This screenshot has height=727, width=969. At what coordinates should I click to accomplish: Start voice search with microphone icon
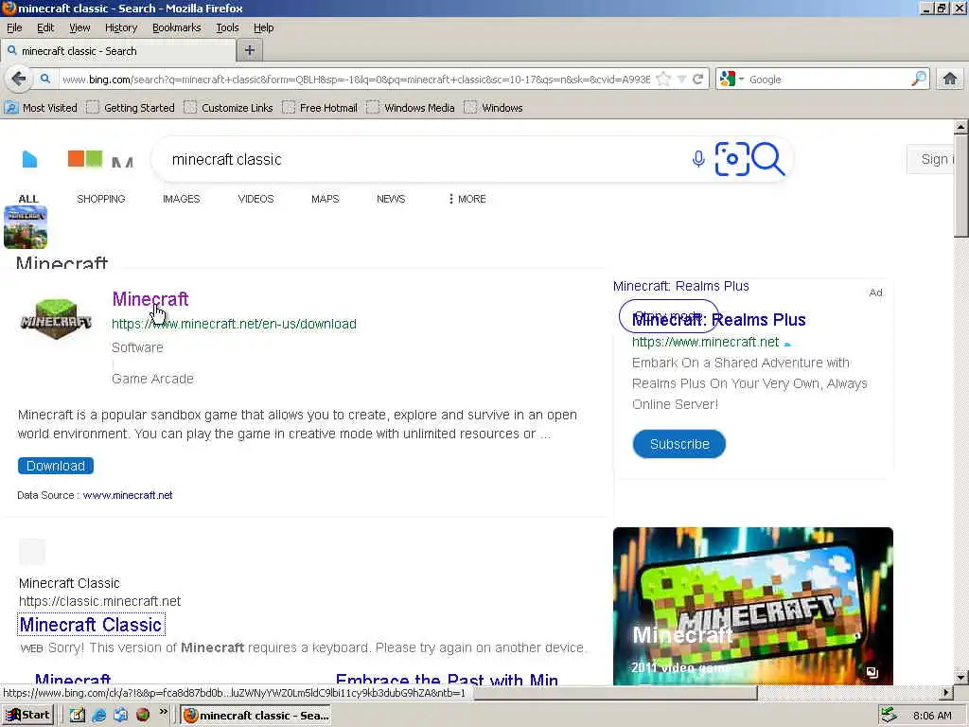tap(698, 159)
